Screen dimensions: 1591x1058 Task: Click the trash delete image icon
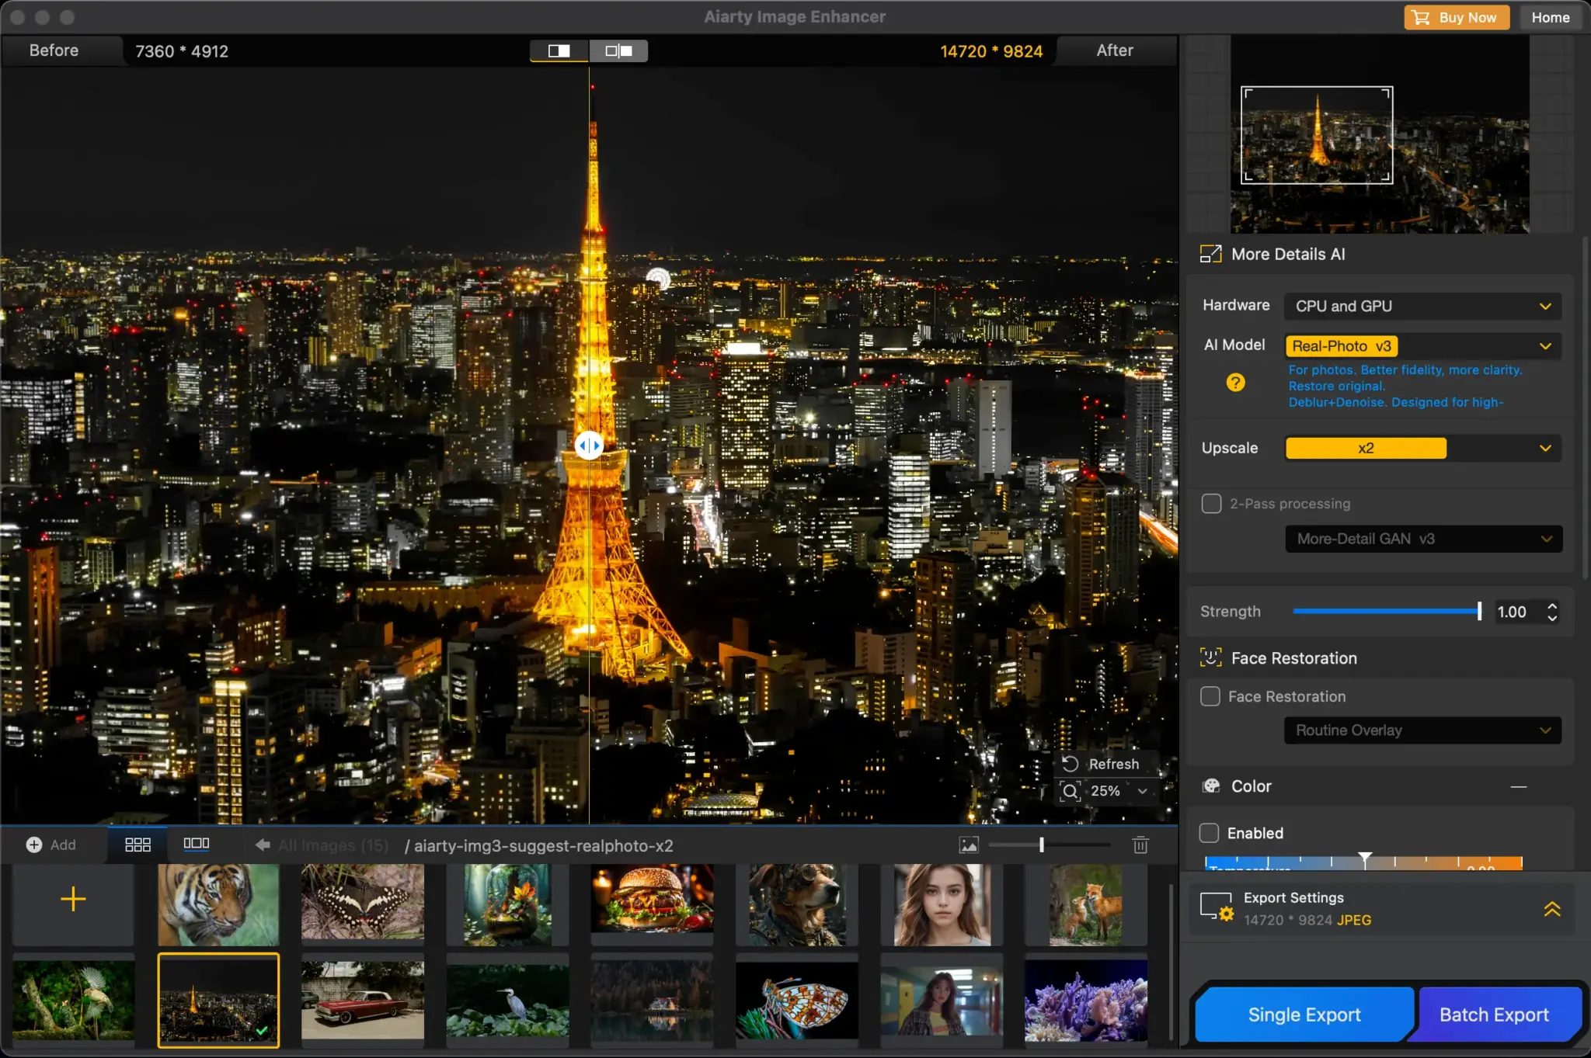pyautogui.click(x=1140, y=845)
